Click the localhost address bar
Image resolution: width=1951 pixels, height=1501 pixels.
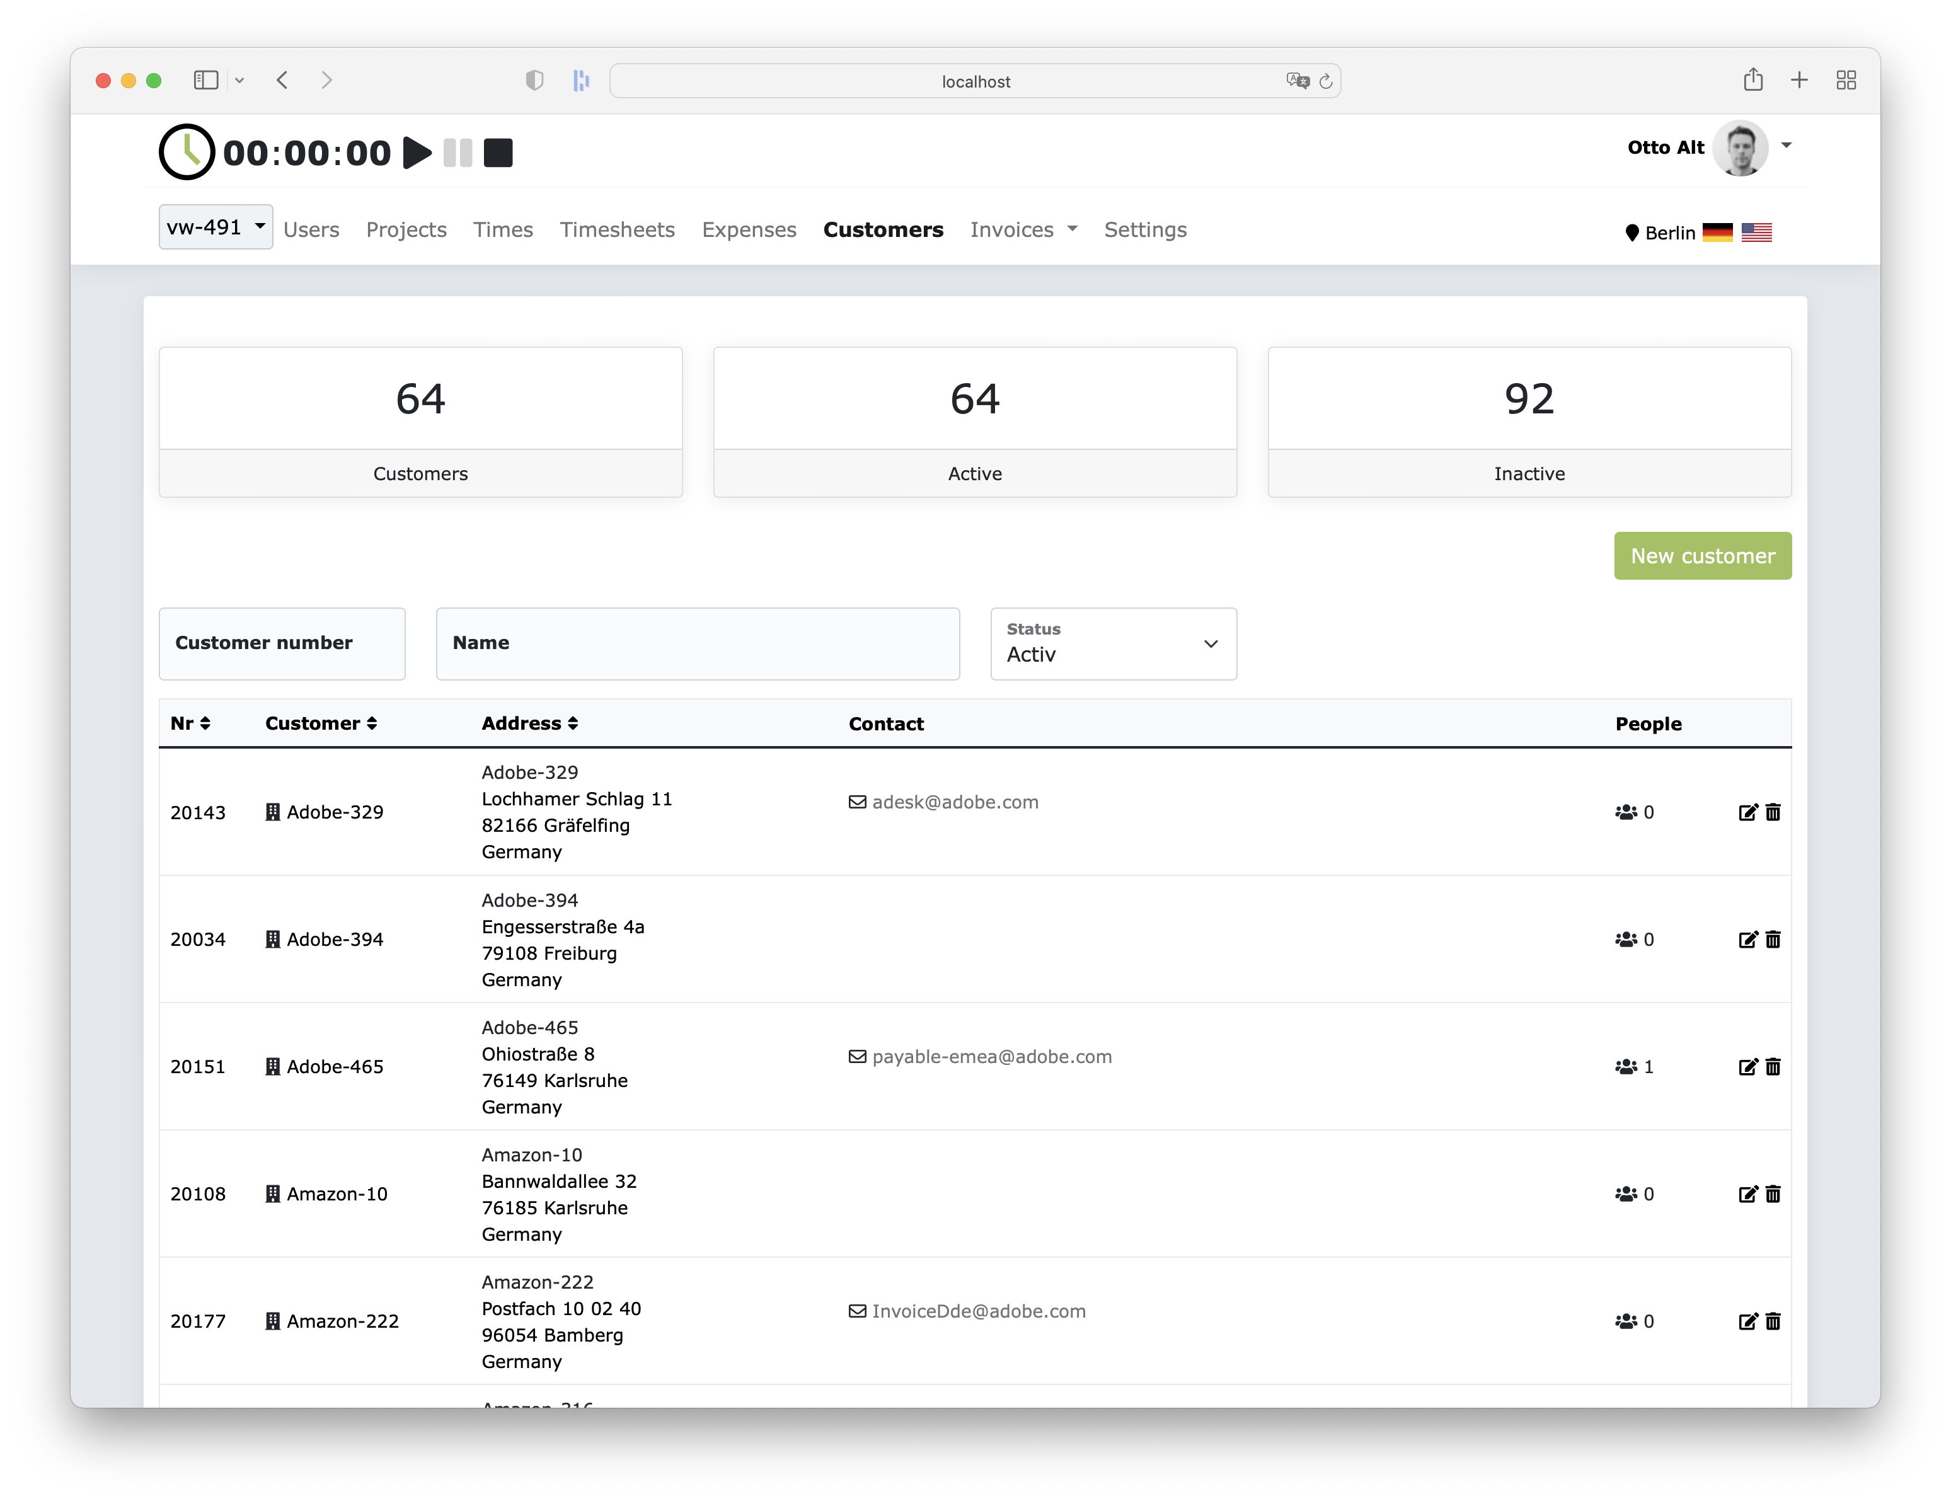pos(976,81)
